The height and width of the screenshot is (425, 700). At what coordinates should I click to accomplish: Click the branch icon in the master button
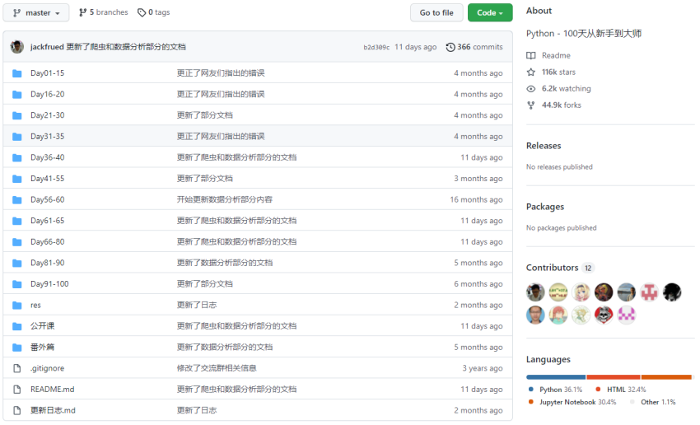[x=17, y=13]
